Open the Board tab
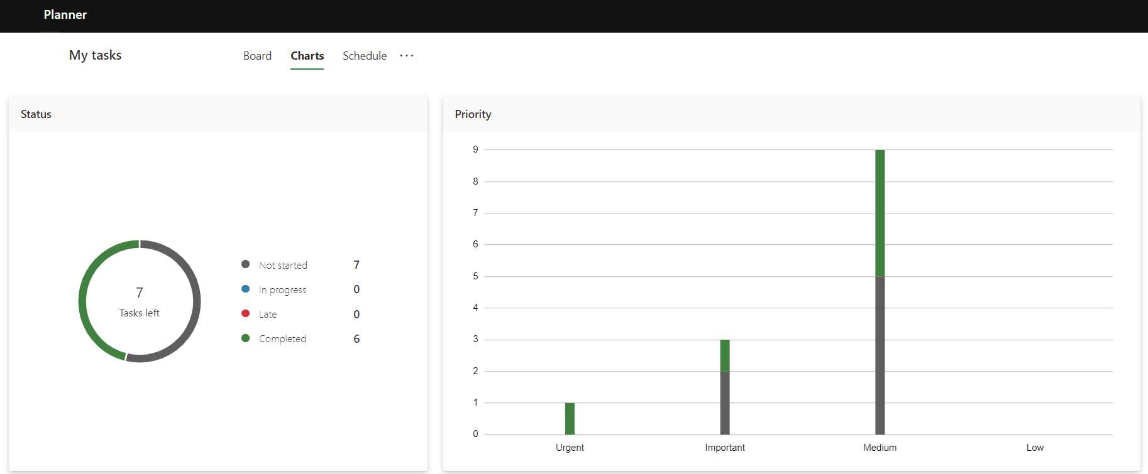The height and width of the screenshot is (474, 1148). click(257, 56)
